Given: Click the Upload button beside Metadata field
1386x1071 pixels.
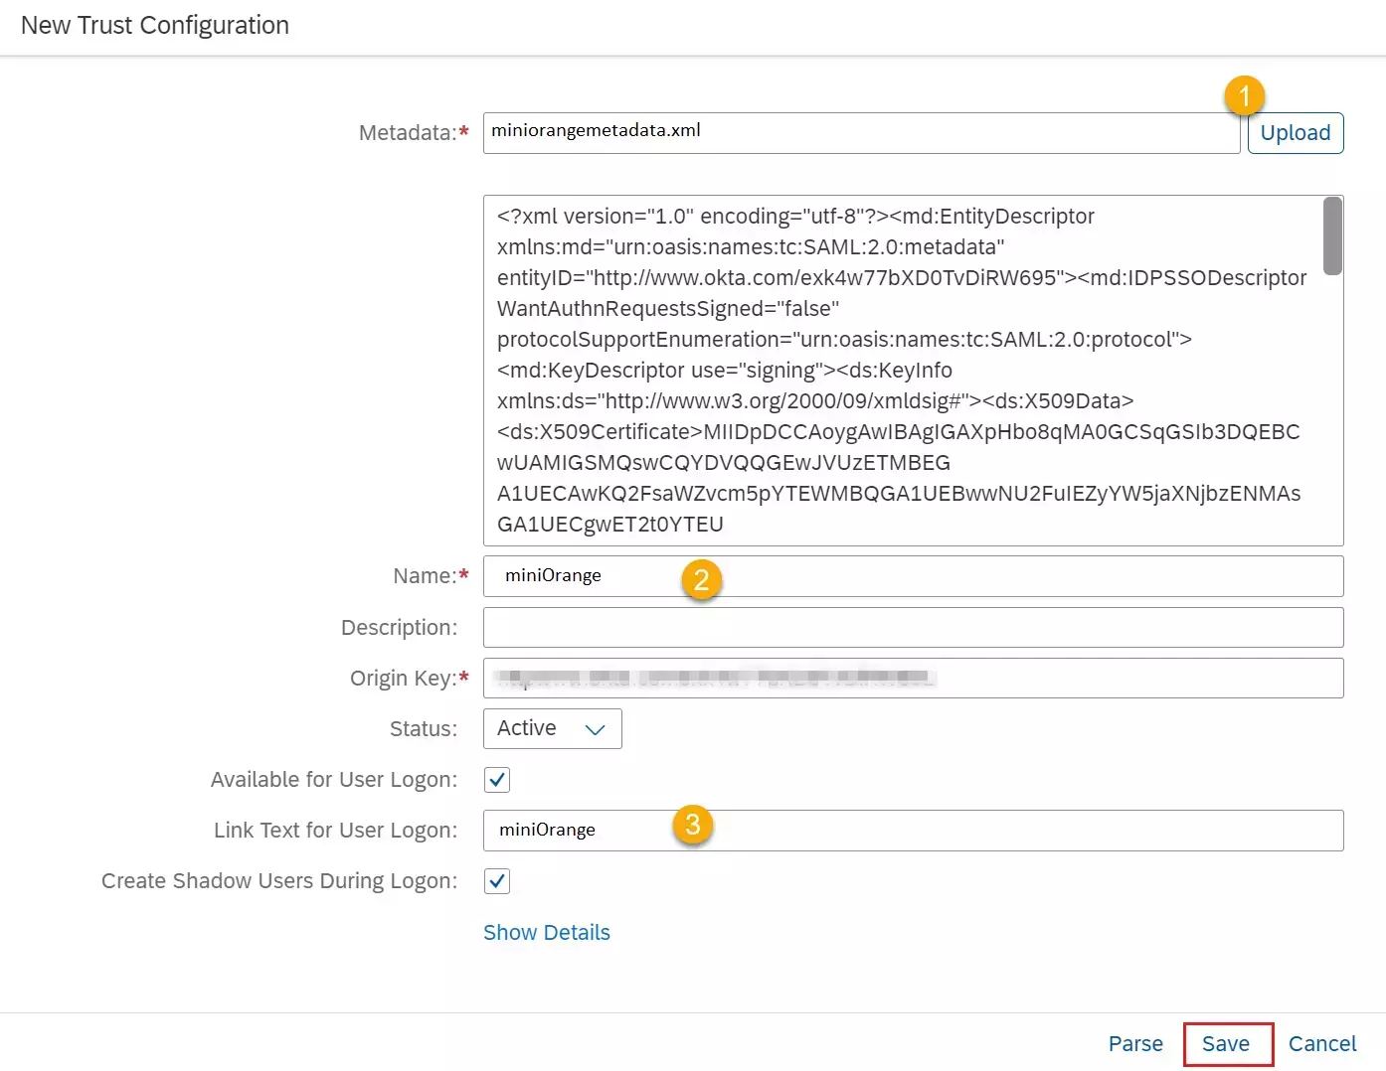Looking at the screenshot, I should point(1295,132).
